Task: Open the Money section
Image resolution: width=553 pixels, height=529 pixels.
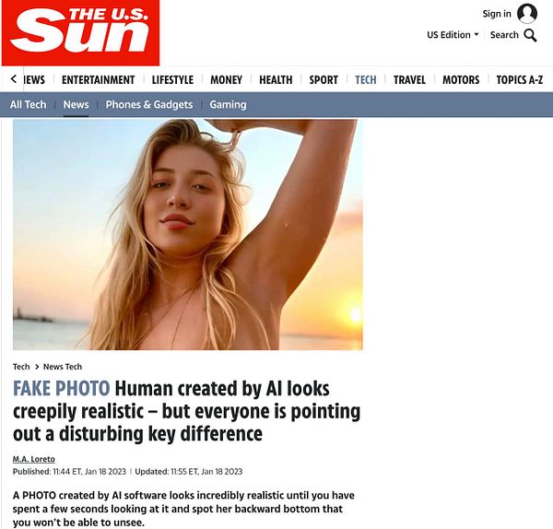Action: pyautogui.click(x=226, y=79)
